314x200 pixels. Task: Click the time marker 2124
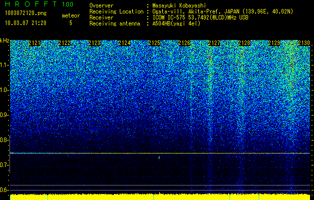(125, 43)
